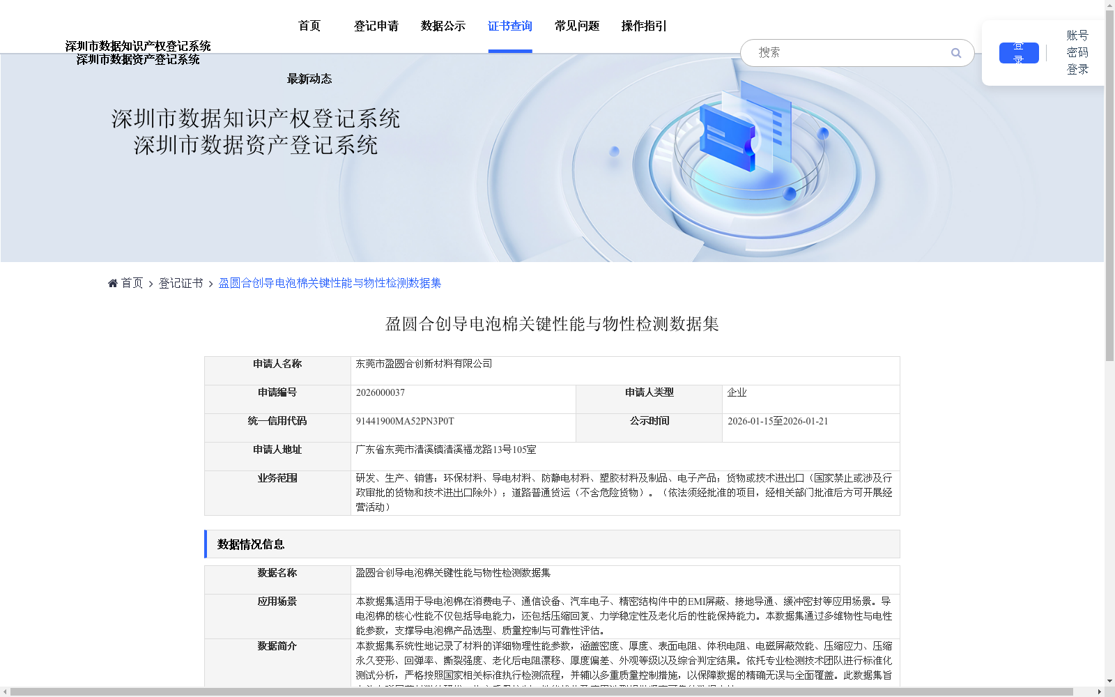Click the 数据情况信息 section header
Image resolution: width=1115 pixels, height=697 pixels.
coord(552,544)
